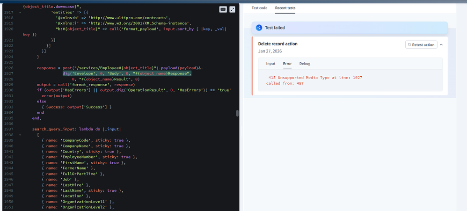Click the '415 Unsupported Media Type' error text
Image resolution: width=467 pixels, height=211 pixels.
click(x=315, y=78)
